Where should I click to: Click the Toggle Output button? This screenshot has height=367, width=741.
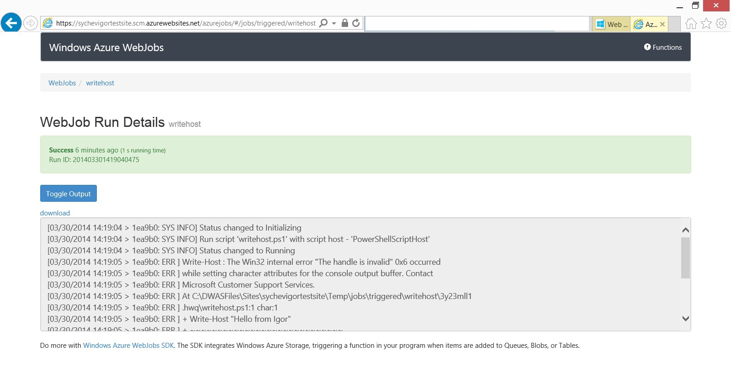click(x=69, y=194)
